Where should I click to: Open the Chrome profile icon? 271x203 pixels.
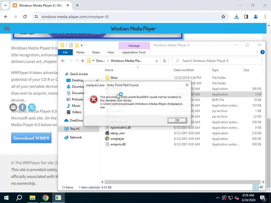[x=256, y=17]
